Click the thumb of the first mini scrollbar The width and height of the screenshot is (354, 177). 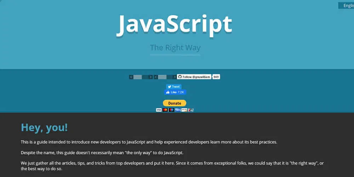137,77
